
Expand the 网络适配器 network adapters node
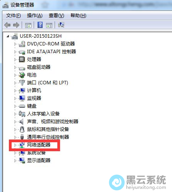pyautogui.click(x=15, y=145)
